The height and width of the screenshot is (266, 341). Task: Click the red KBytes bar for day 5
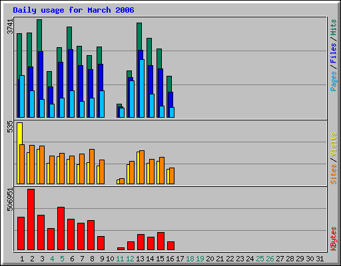[x=61, y=229]
